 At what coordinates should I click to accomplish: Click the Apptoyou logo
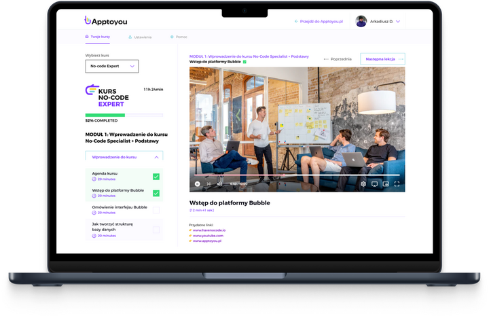point(107,21)
